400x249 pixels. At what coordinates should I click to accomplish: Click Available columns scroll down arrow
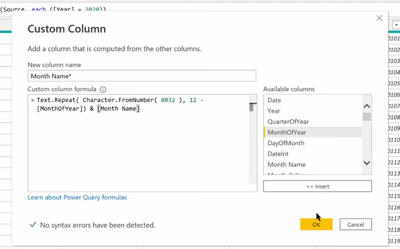366,163
